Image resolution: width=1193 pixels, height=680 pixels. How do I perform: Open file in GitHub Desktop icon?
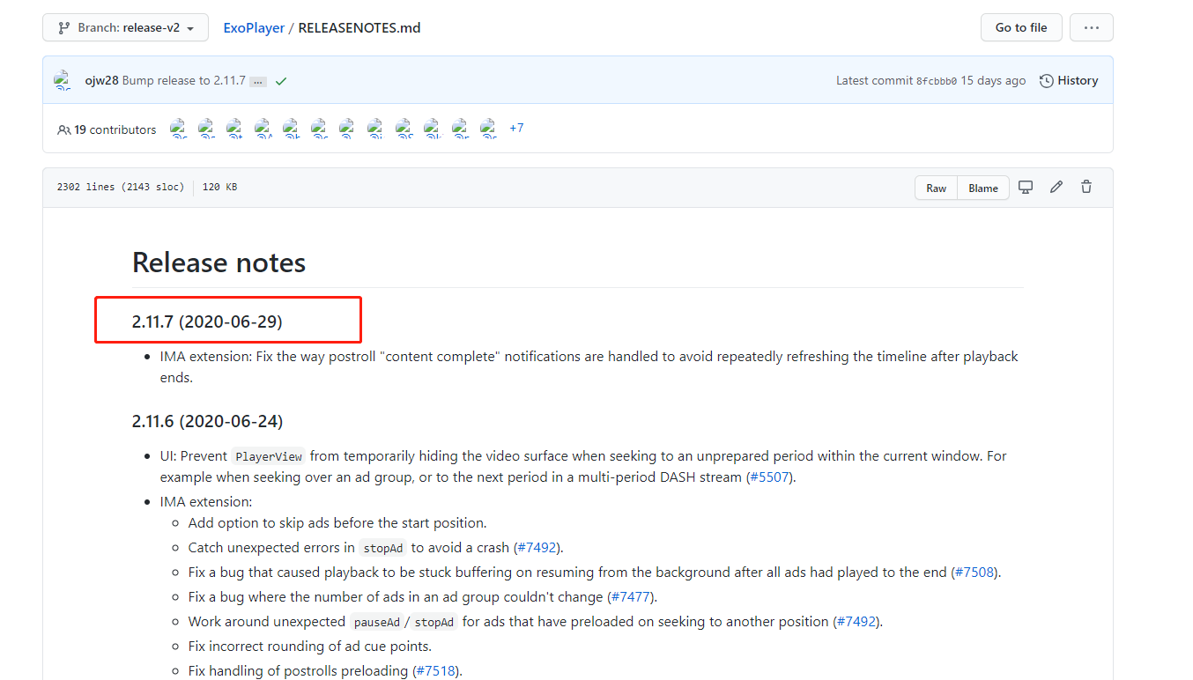(x=1026, y=187)
